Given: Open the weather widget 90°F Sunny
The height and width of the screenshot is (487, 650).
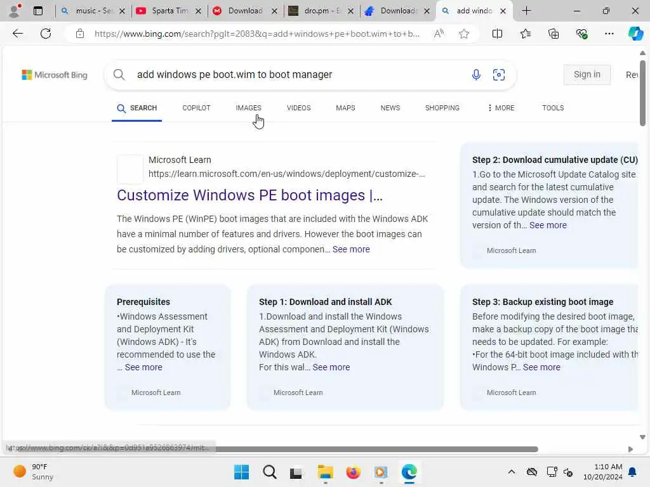Looking at the screenshot, I should coord(34,472).
